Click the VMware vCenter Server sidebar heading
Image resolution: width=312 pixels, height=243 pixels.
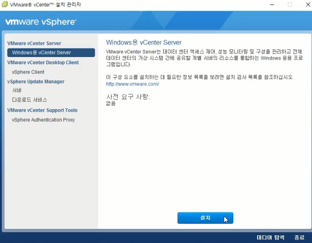34,43
